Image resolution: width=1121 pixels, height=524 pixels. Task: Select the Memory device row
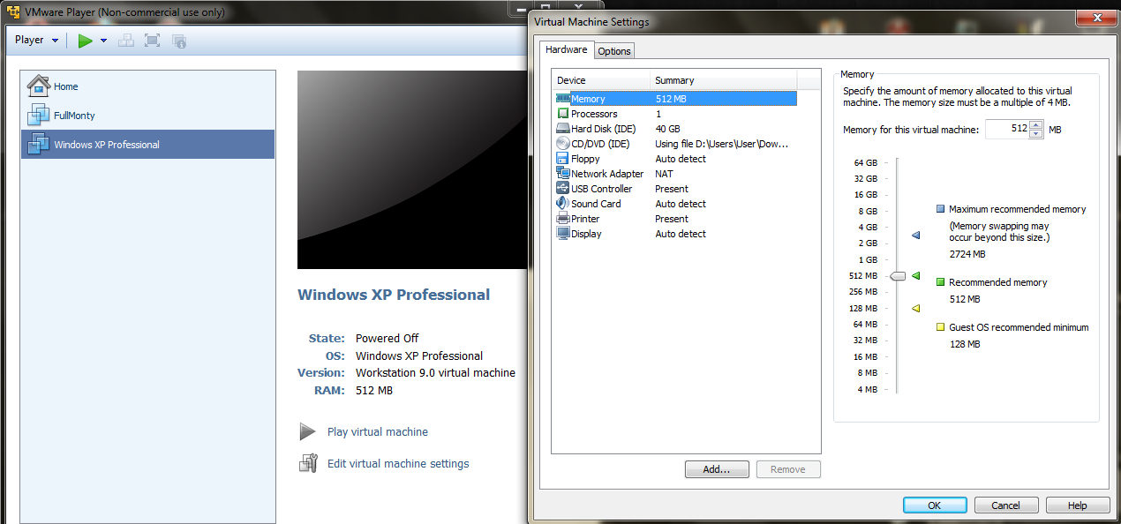tap(675, 99)
